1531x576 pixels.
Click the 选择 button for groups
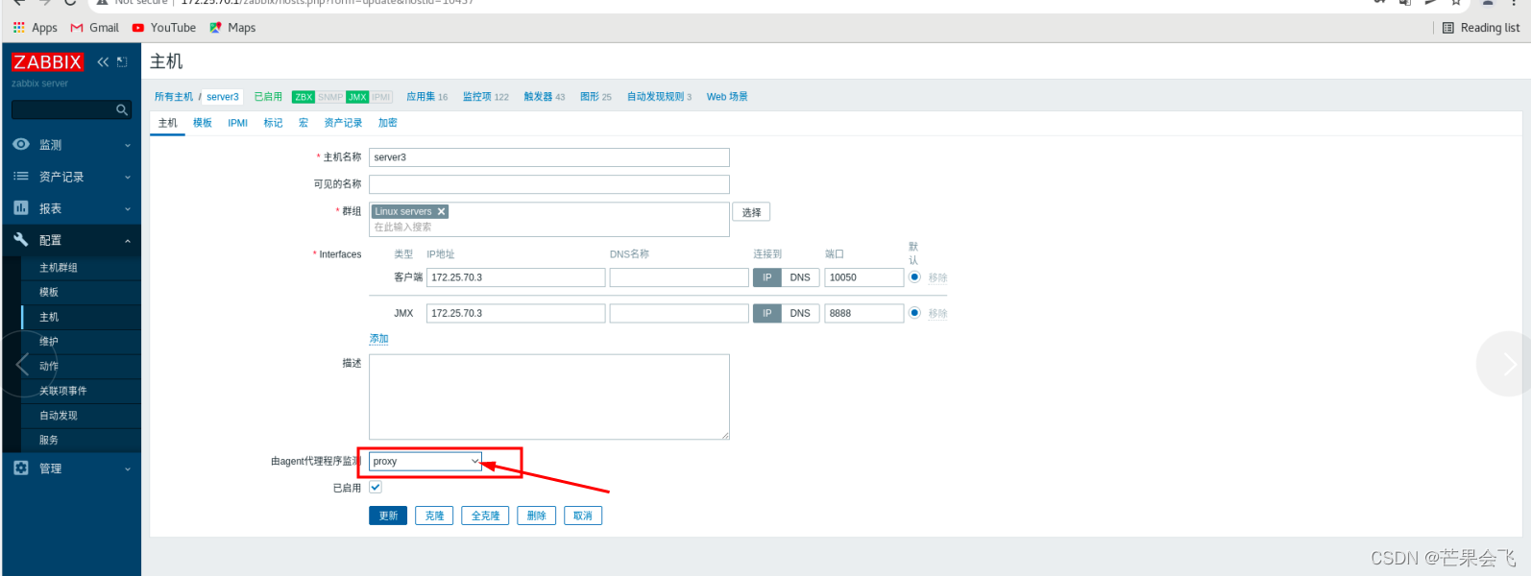751,212
